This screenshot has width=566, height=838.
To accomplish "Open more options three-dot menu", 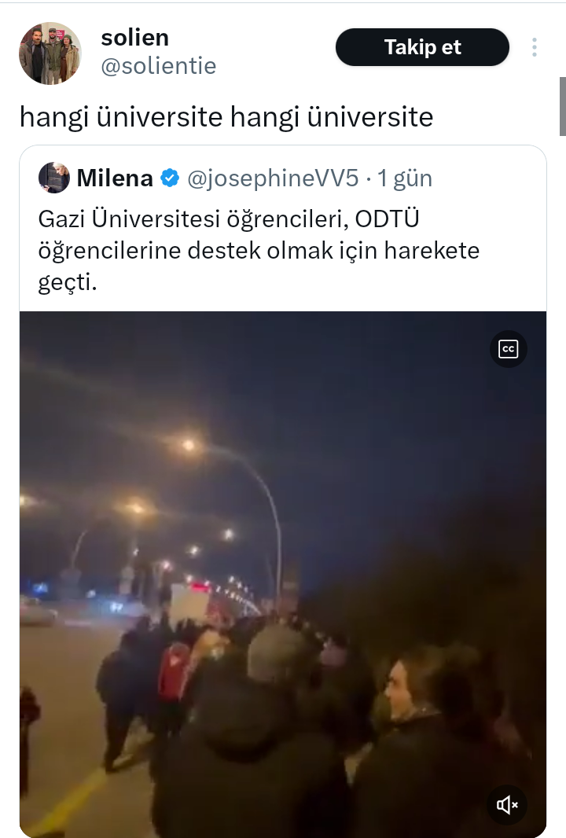I will (534, 47).
